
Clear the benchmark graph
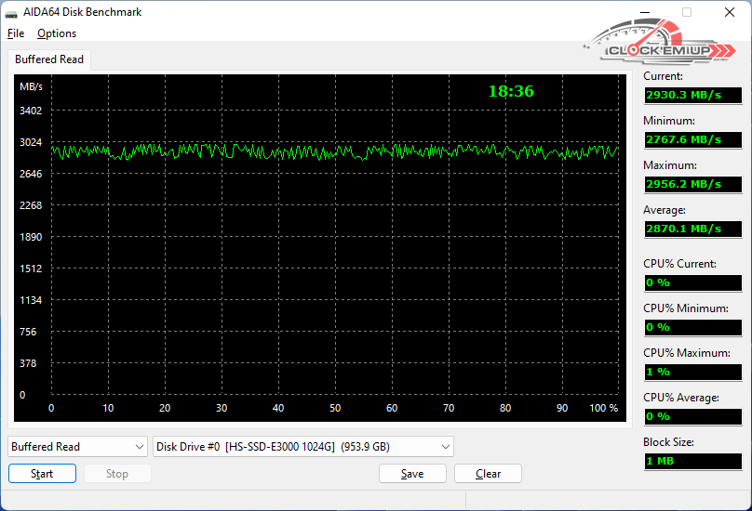tap(488, 474)
